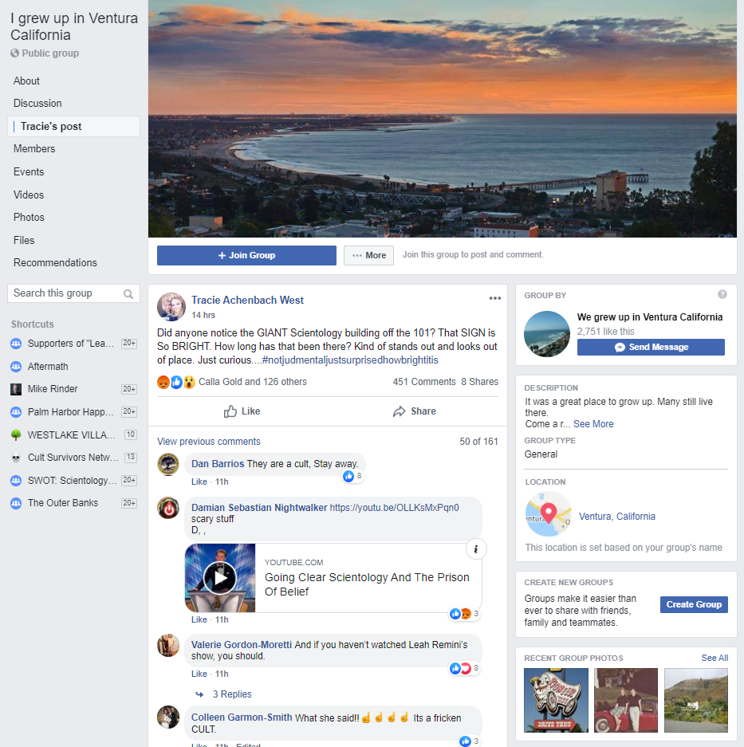744x747 pixels.
Task: Share Tracie's post
Action: (414, 411)
